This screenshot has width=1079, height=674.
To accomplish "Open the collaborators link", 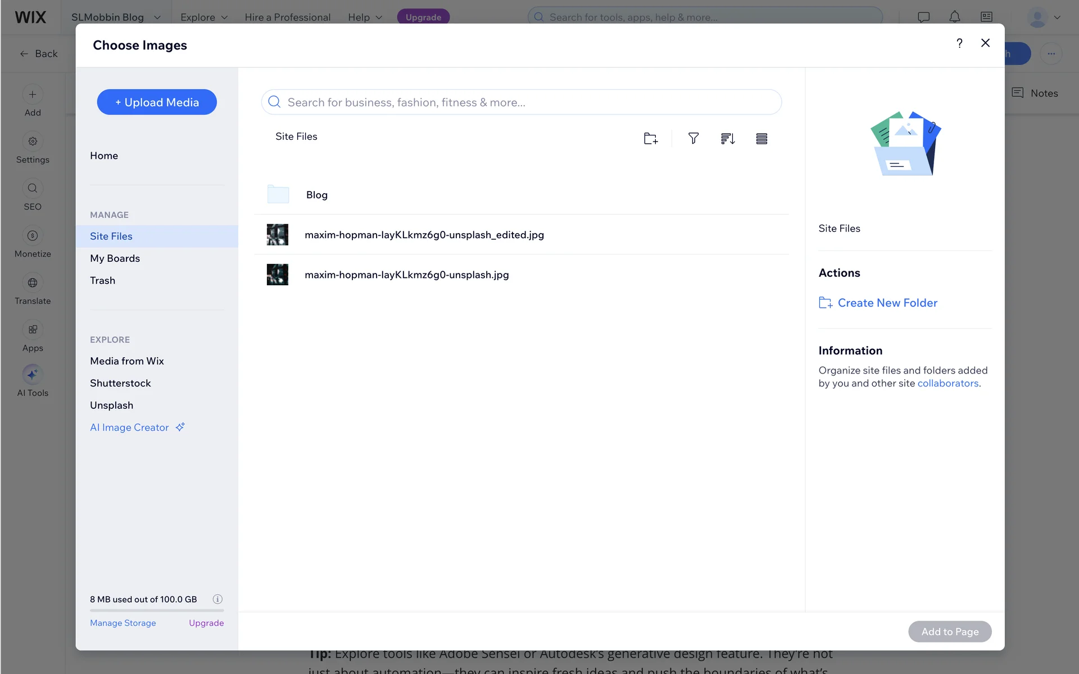I will (x=947, y=383).
